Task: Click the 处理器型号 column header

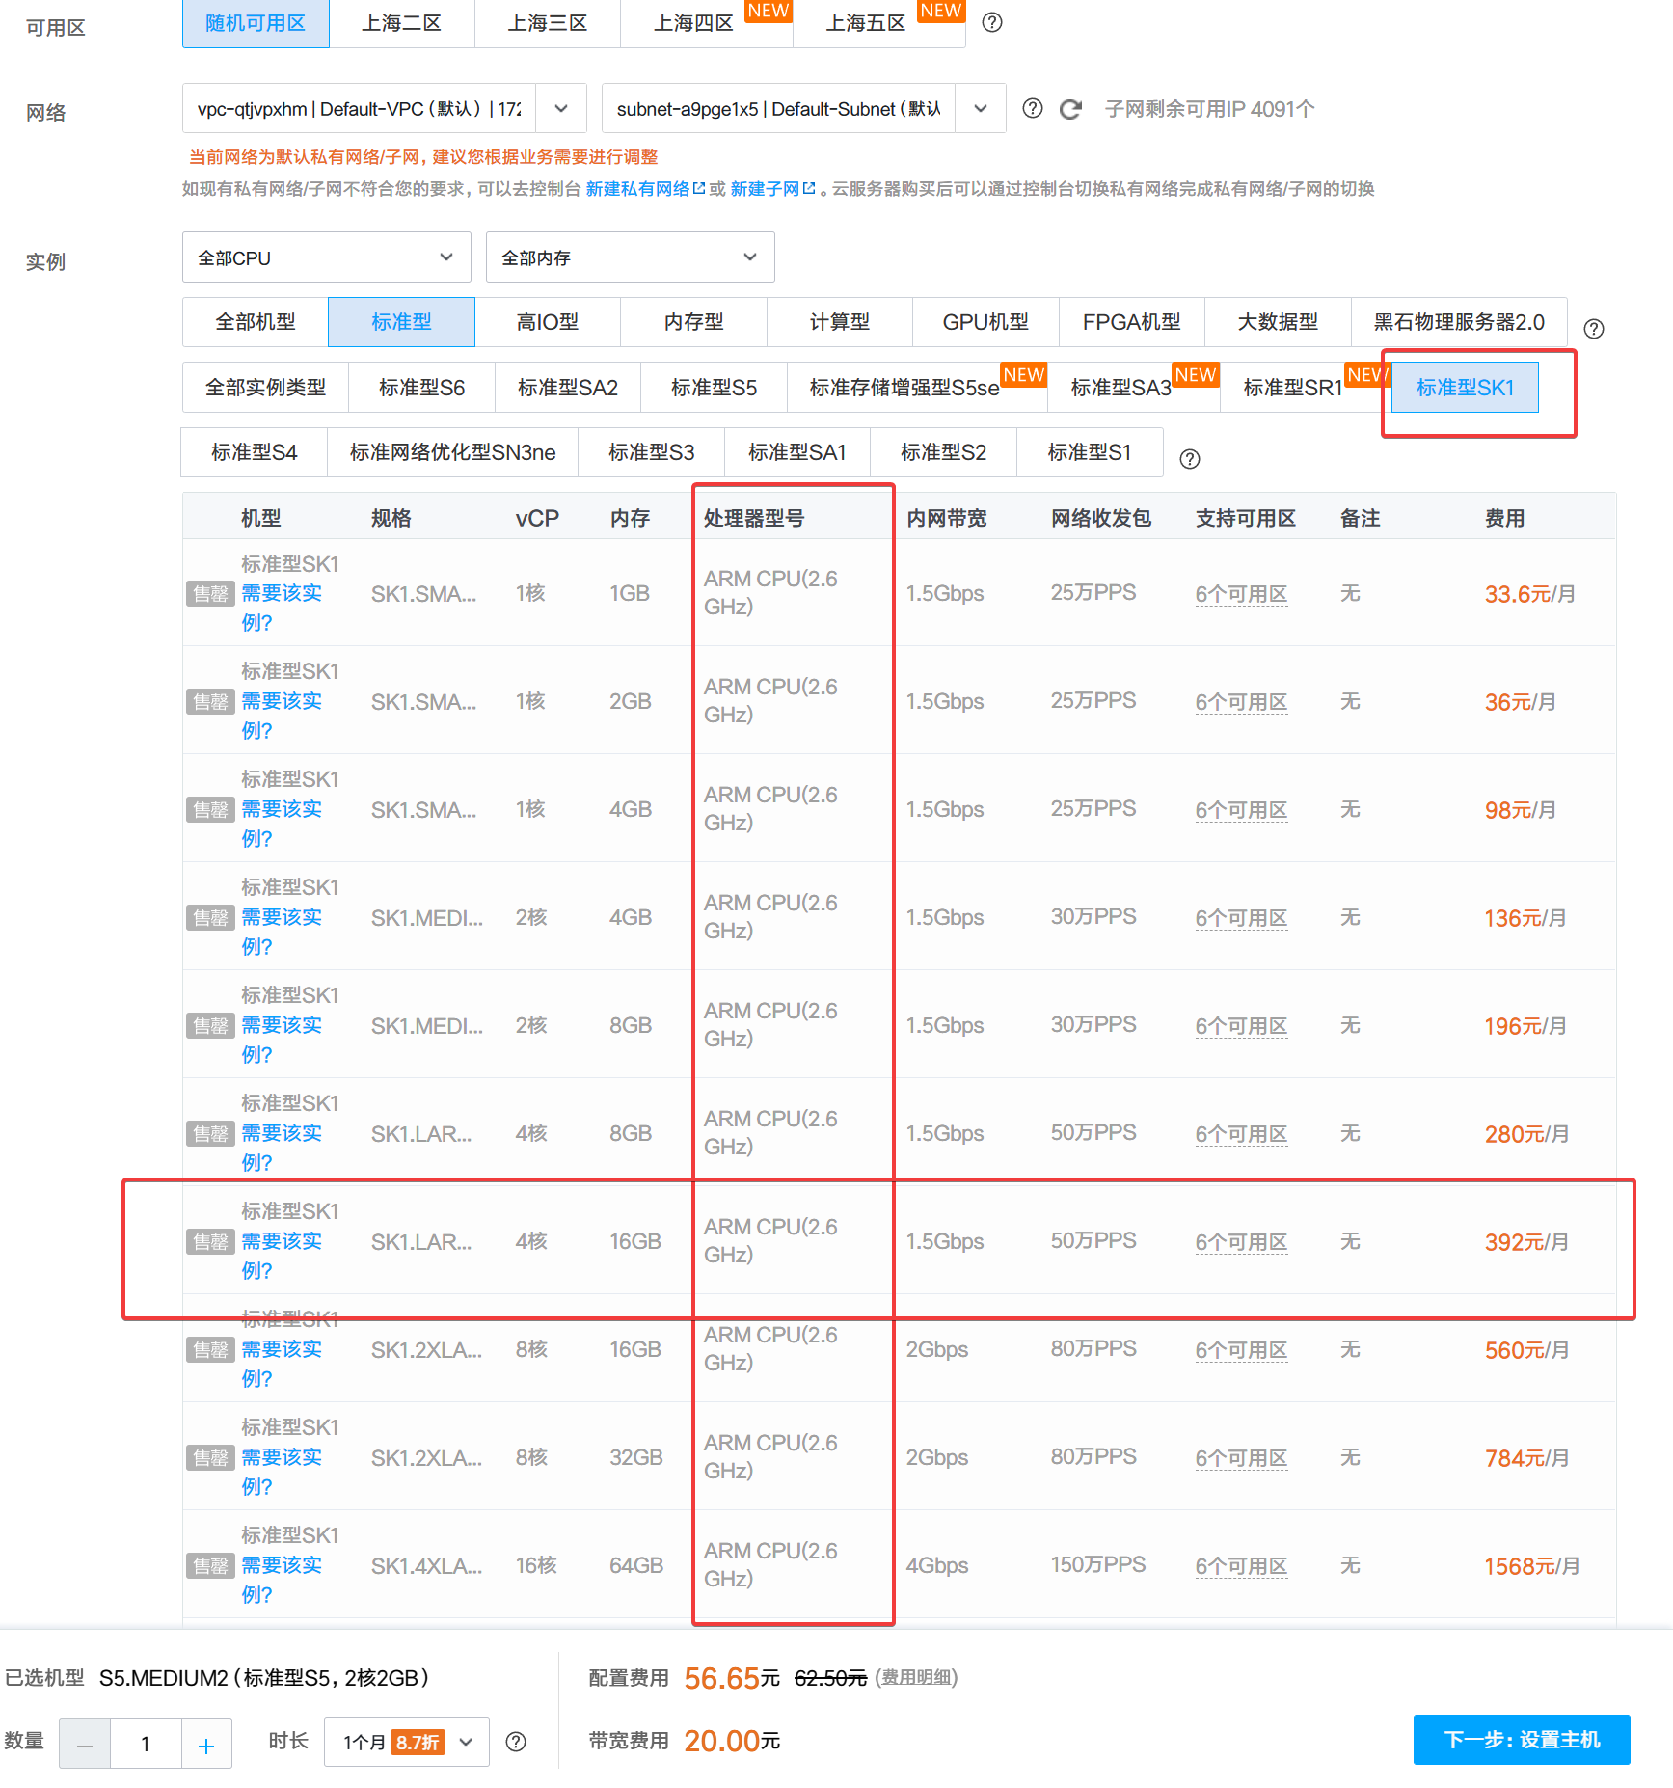Action: pos(754,518)
